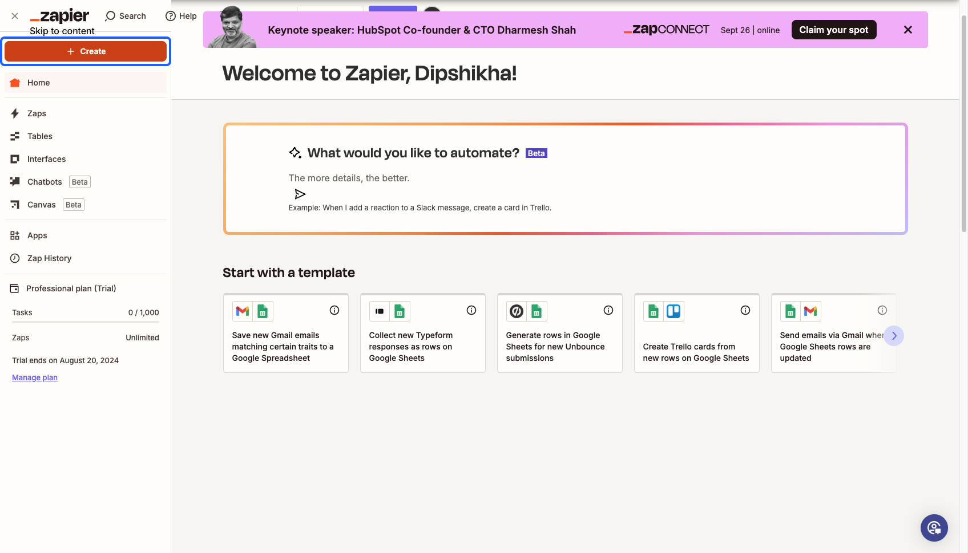The width and height of the screenshot is (968, 553).
Task: Open the Help menu
Action: tap(181, 16)
